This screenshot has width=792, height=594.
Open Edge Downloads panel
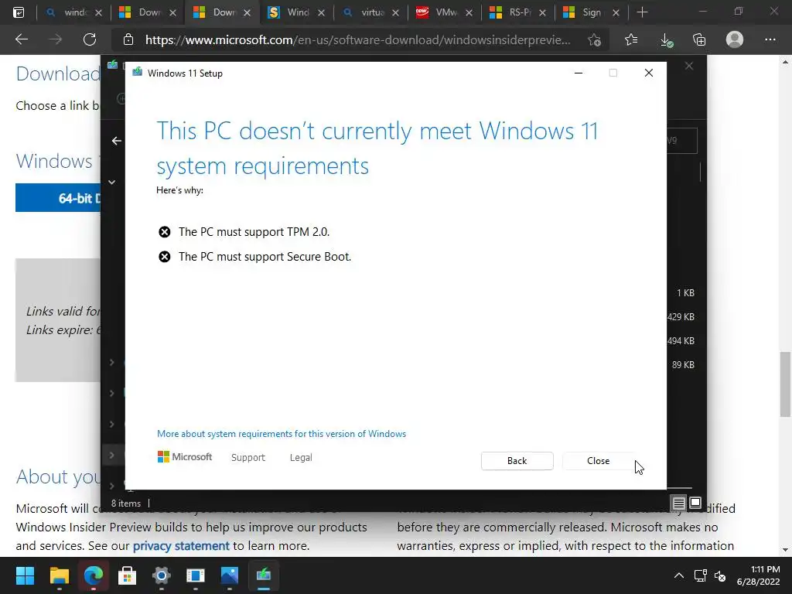coord(666,39)
